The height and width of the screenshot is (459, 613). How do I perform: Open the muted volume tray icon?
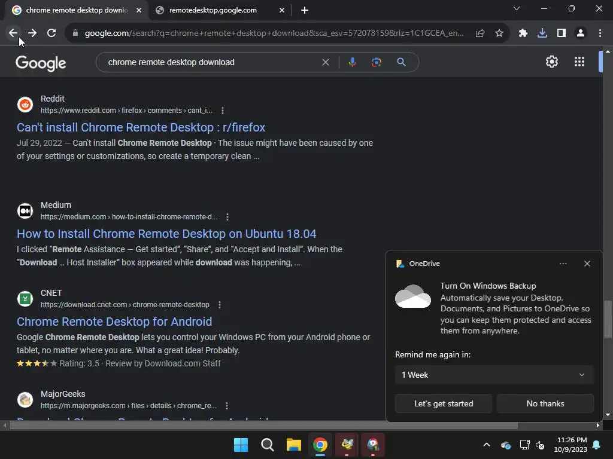(540, 445)
